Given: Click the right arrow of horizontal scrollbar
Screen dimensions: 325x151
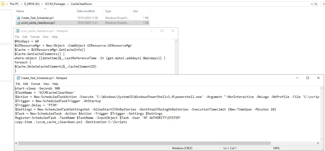Looking at the screenshot, I should [x=318, y=143].
